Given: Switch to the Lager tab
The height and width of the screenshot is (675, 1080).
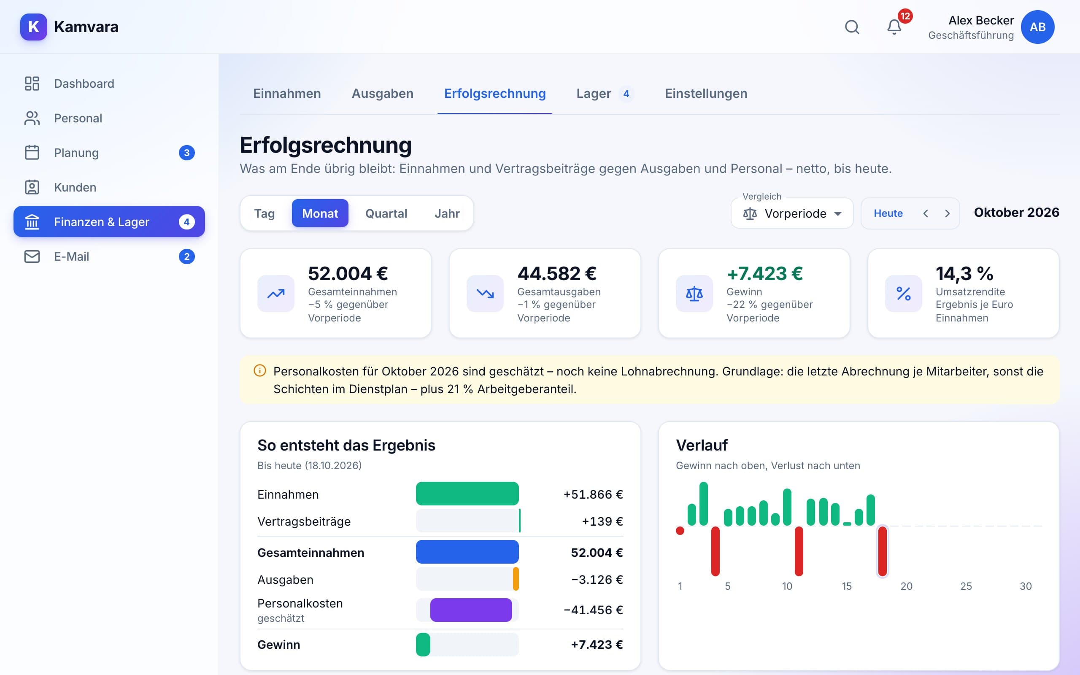Looking at the screenshot, I should pyautogui.click(x=605, y=93).
